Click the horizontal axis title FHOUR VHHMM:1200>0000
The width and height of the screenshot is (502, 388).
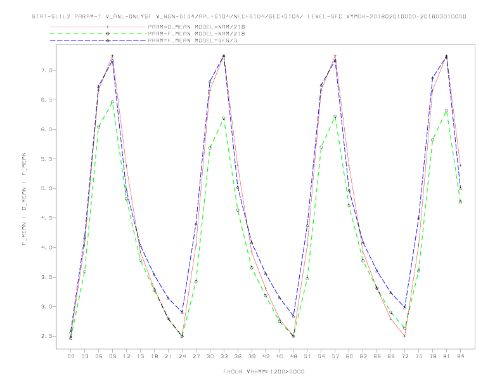tap(264, 372)
